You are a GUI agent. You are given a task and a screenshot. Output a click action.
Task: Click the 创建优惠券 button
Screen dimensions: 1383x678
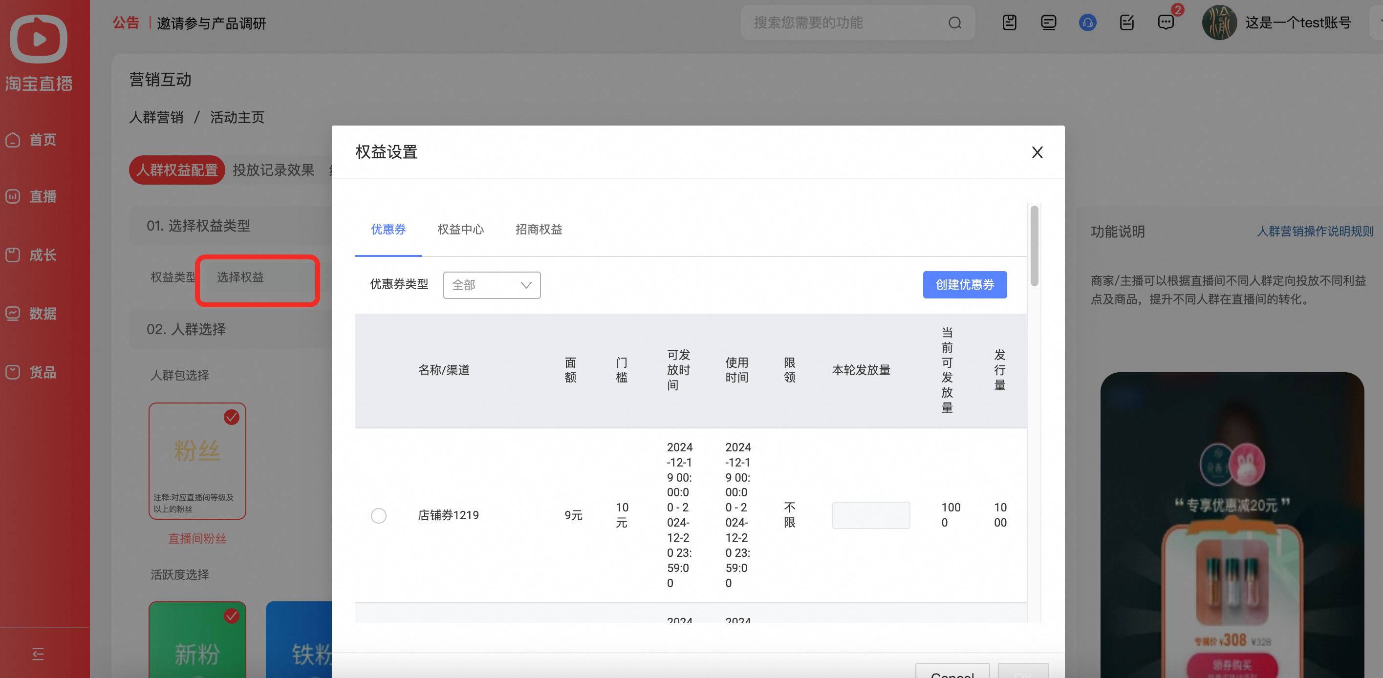tap(965, 284)
